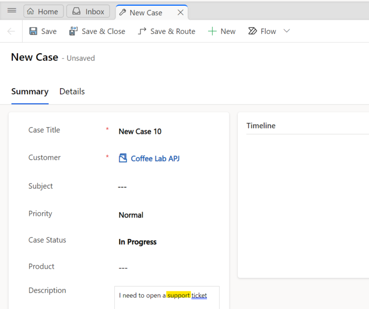Image resolution: width=369 pixels, height=309 pixels.
Task: Open the Coffee Lab APJ customer link
Action: 155,159
